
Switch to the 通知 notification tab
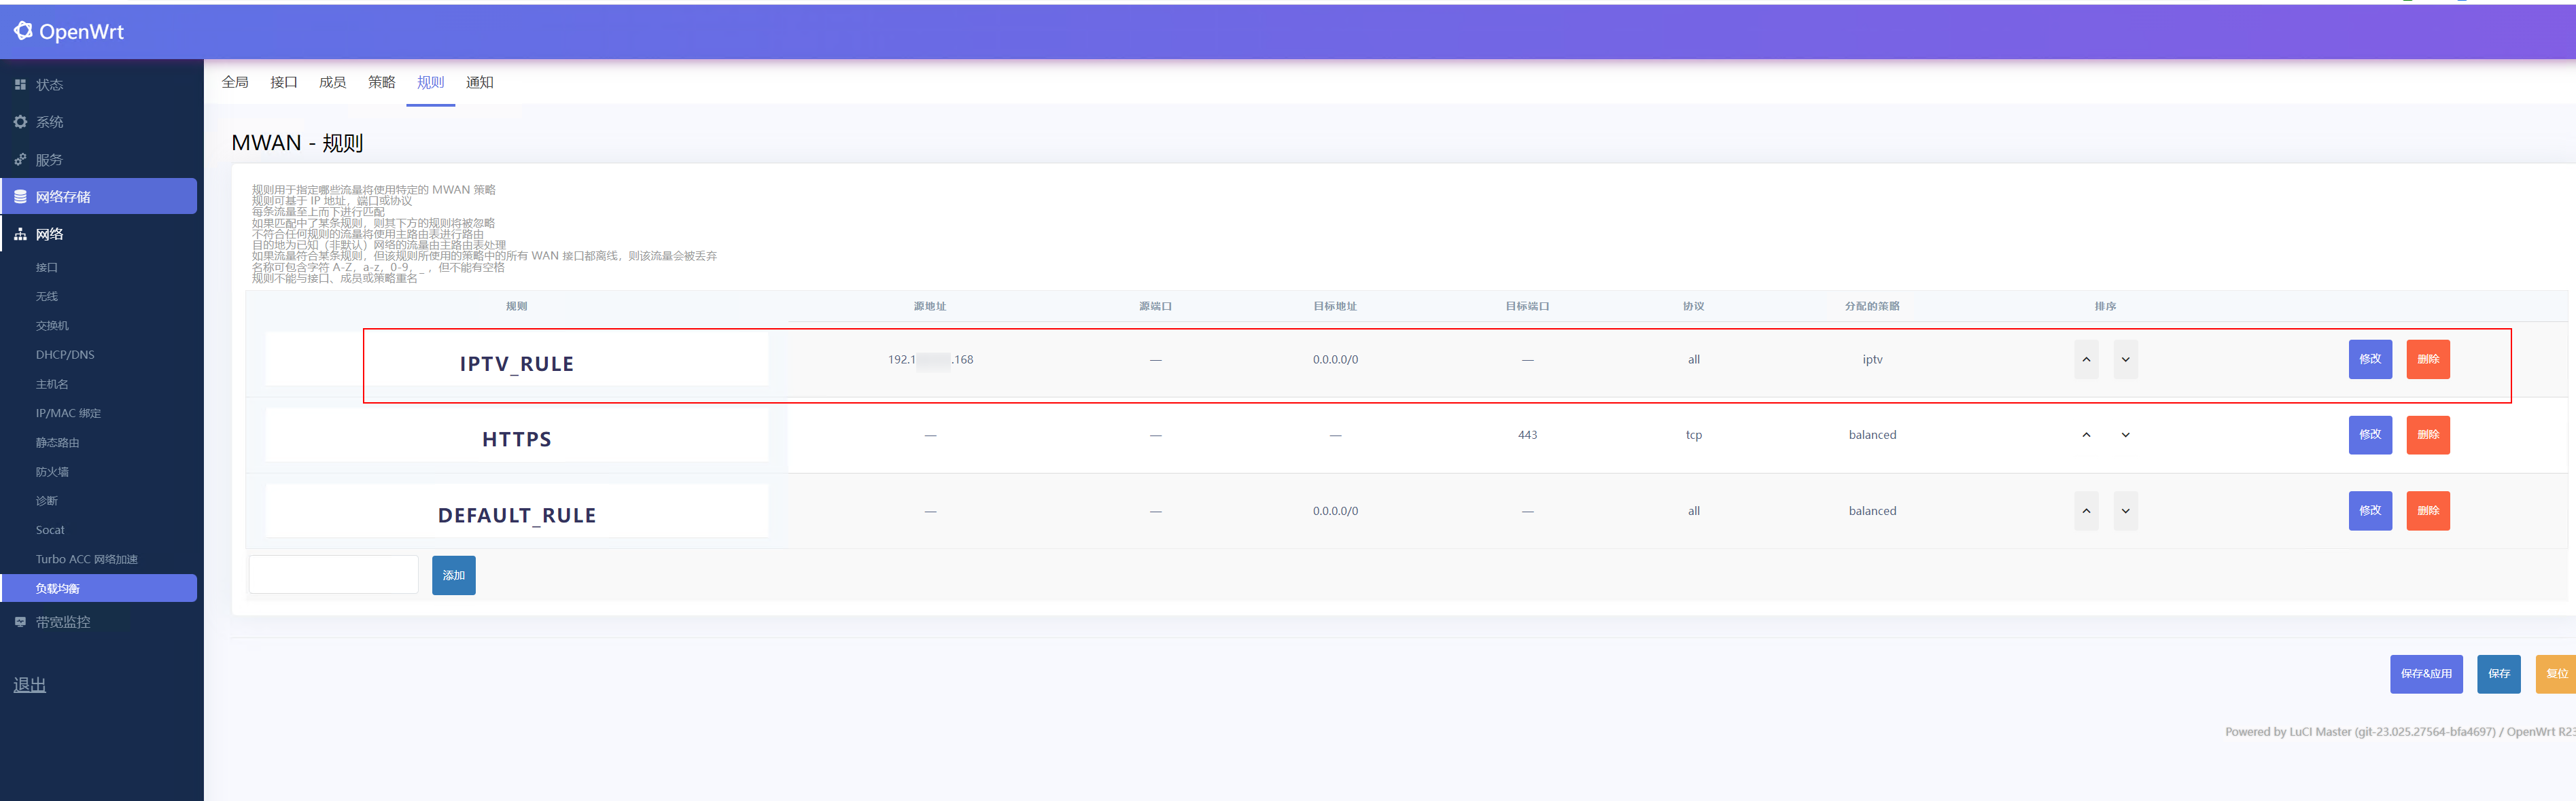tap(479, 82)
